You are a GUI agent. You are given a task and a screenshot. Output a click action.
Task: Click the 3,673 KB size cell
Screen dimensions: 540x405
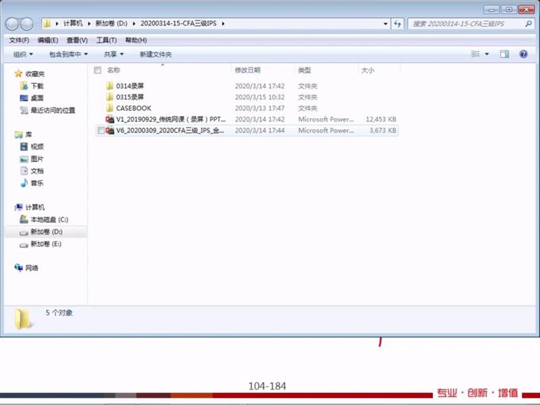tap(383, 130)
